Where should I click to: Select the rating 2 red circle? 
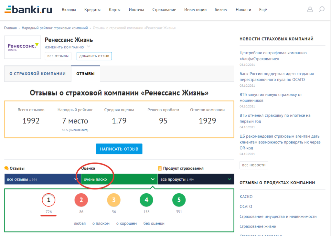pyautogui.click(x=81, y=200)
